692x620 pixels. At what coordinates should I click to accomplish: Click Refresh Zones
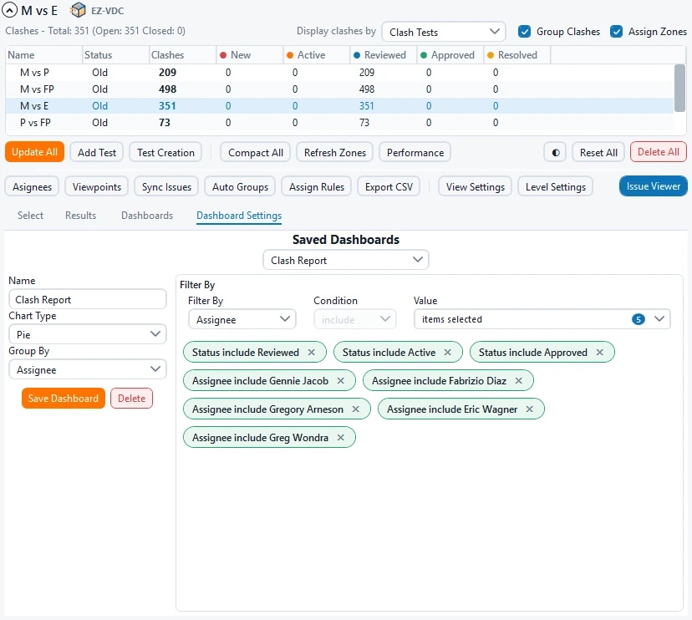pyautogui.click(x=335, y=152)
